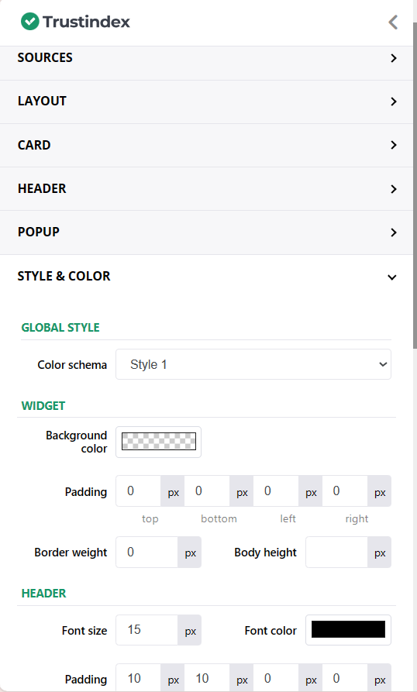Expand the POPUP section label
Viewport: 417px width, 692px height.
click(39, 232)
